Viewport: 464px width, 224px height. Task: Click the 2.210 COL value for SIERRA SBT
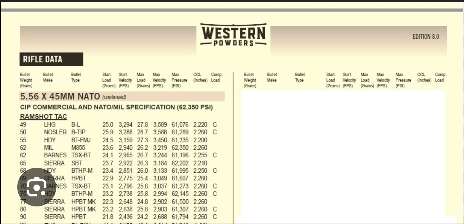pyautogui.click(x=200, y=163)
